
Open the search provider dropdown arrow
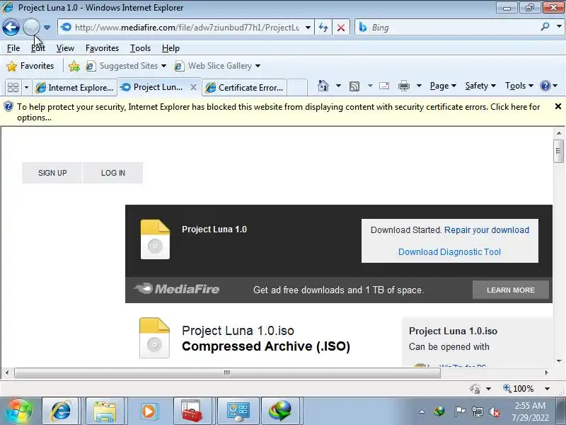559,27
